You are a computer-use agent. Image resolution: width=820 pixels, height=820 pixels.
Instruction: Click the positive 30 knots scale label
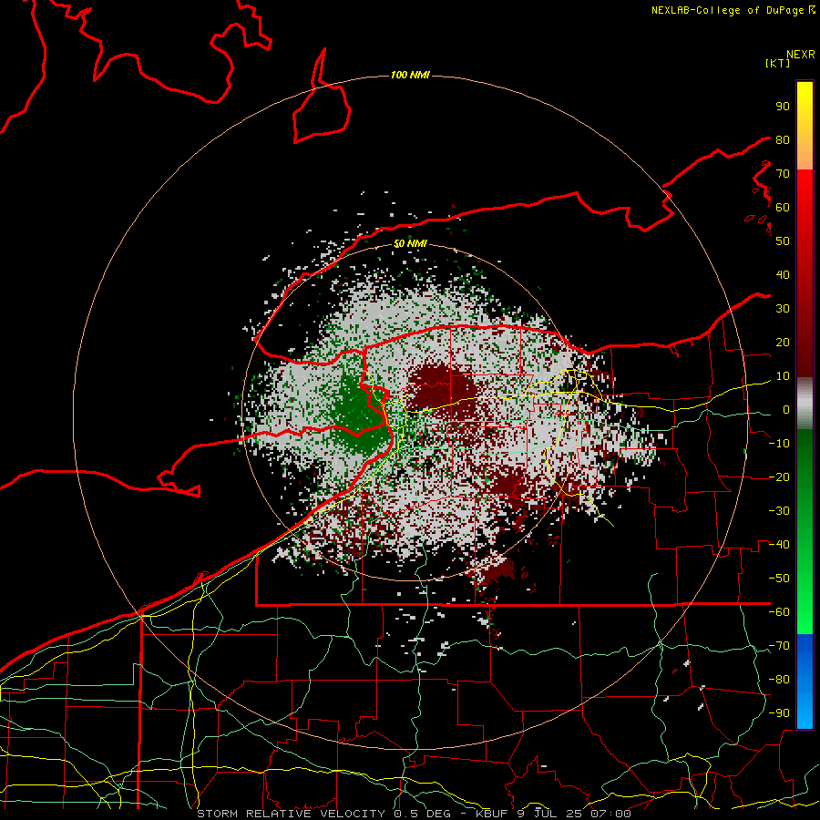coord(783,309)
